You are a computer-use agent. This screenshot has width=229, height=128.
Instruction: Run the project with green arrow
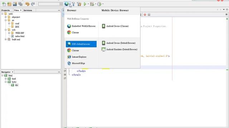coord(85,4)
